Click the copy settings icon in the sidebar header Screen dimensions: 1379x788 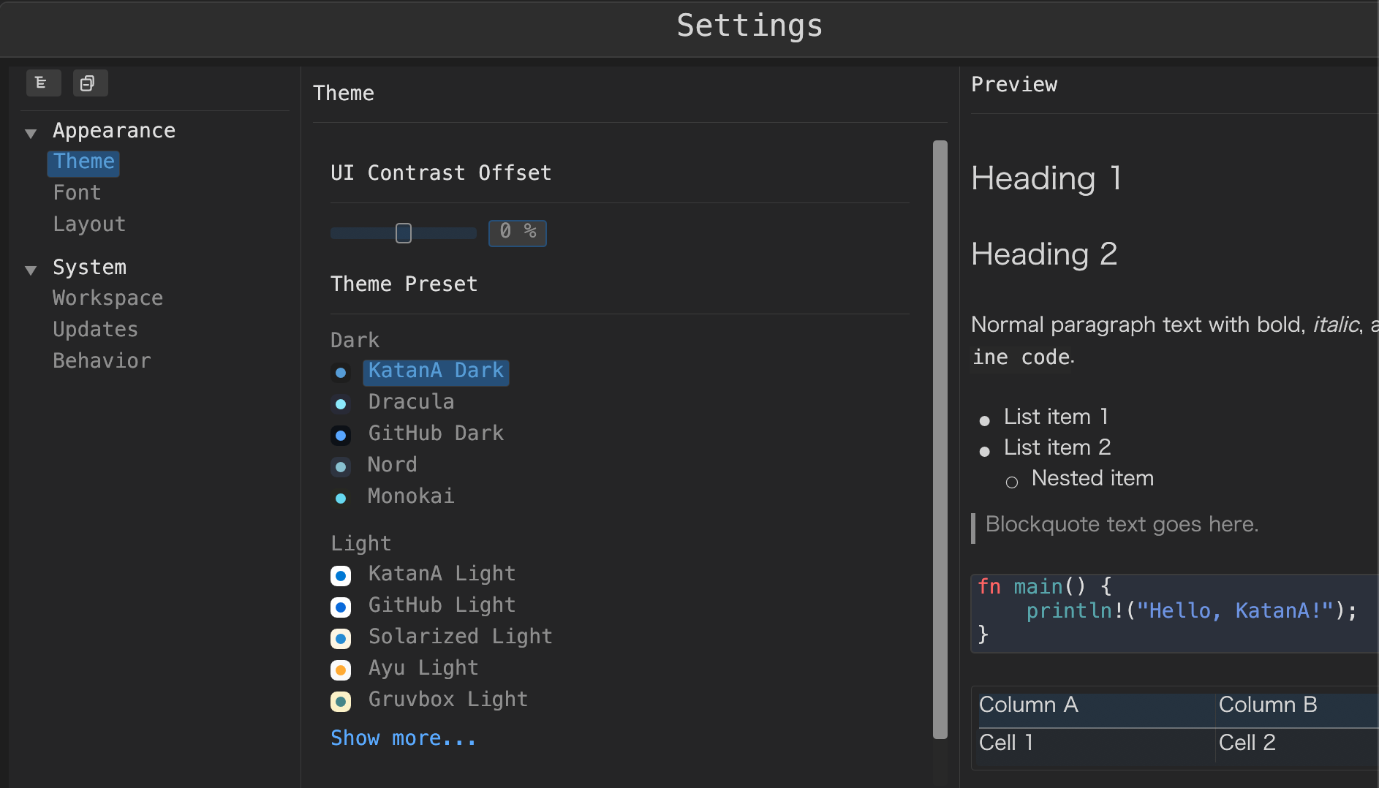coord(90,83)
